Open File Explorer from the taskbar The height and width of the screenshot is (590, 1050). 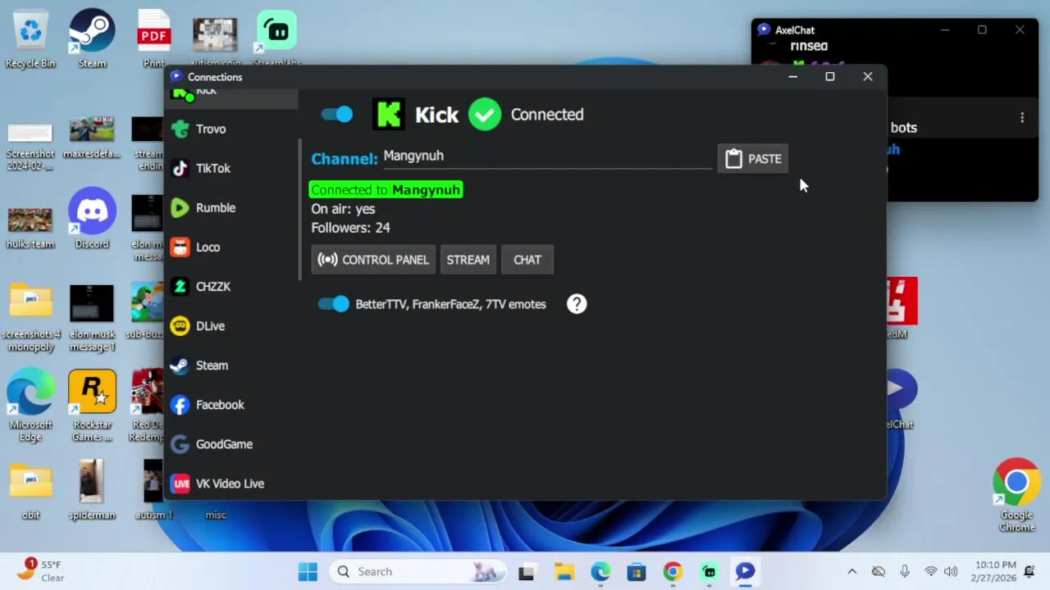pos(564,571)
